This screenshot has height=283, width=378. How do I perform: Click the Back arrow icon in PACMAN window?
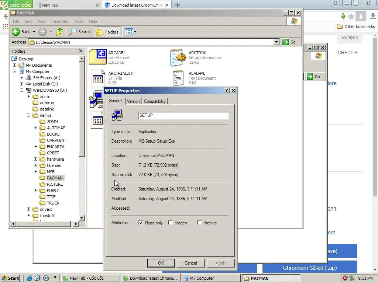point(16,32)
